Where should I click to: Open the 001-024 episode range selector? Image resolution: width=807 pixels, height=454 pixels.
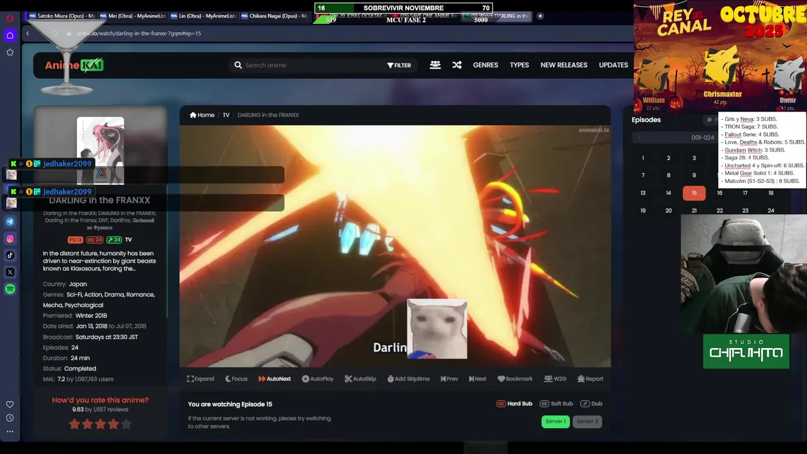[x=702, y=137]
